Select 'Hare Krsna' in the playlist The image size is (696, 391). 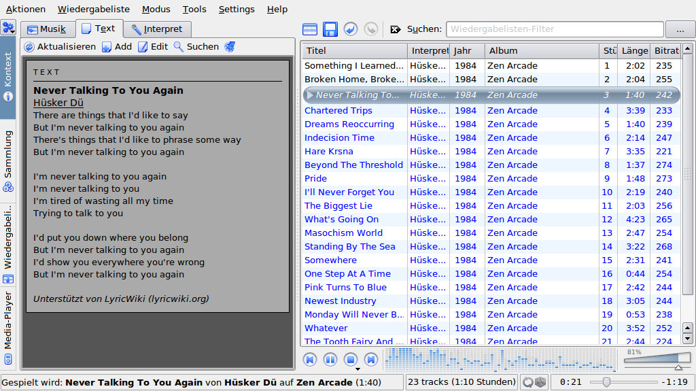coord(491,152)
